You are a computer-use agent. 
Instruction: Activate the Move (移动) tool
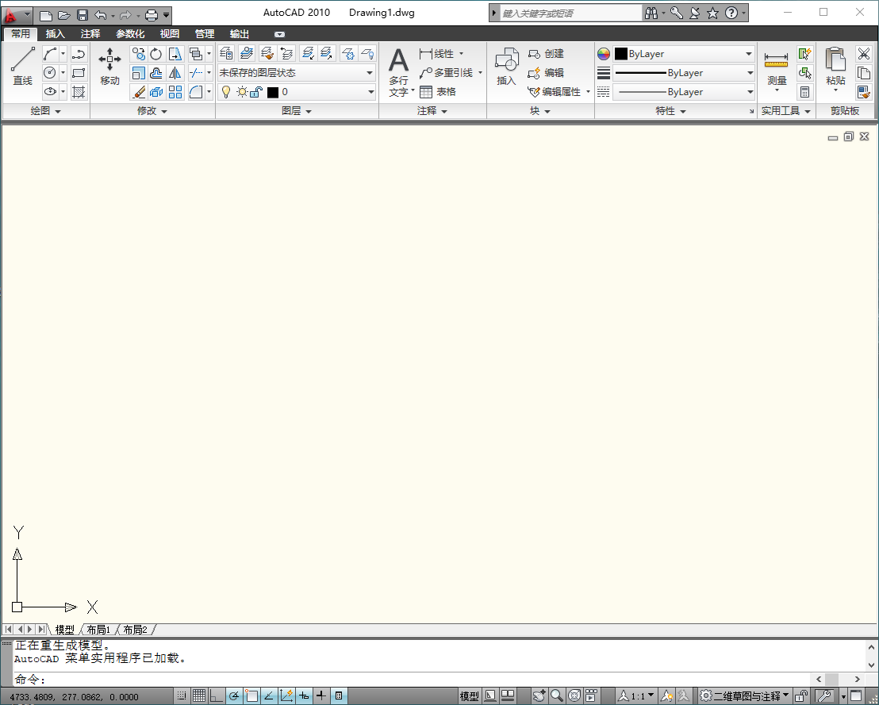(x=109, y=63)
